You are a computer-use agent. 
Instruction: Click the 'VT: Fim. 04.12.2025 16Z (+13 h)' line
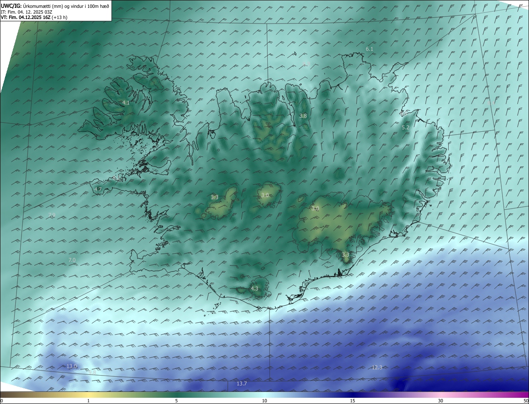pyautogui.click(x=34, y=17)
